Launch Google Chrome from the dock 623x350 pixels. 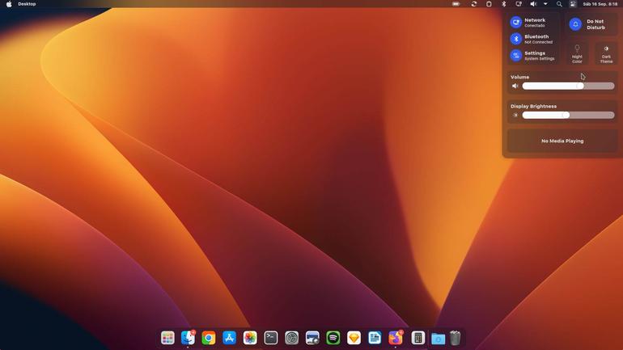(x=209, y=338)
